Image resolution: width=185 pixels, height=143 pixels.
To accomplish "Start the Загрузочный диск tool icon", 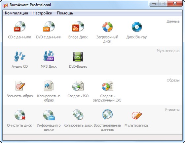I will tap(107, 27).
